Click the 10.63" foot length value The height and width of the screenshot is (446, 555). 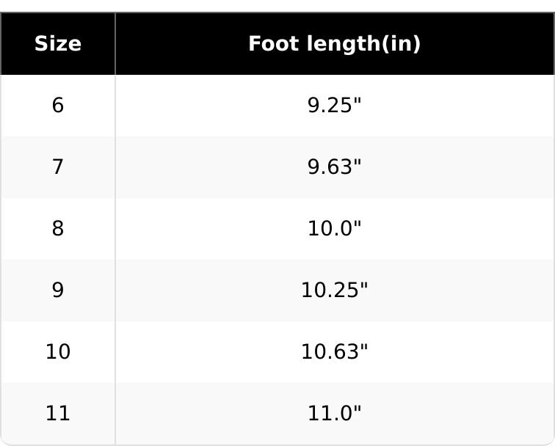click(334, 352)
